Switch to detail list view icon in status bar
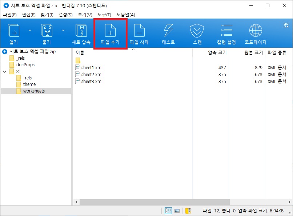The height and width of the screenshot is (216, 293). (168, 211)
